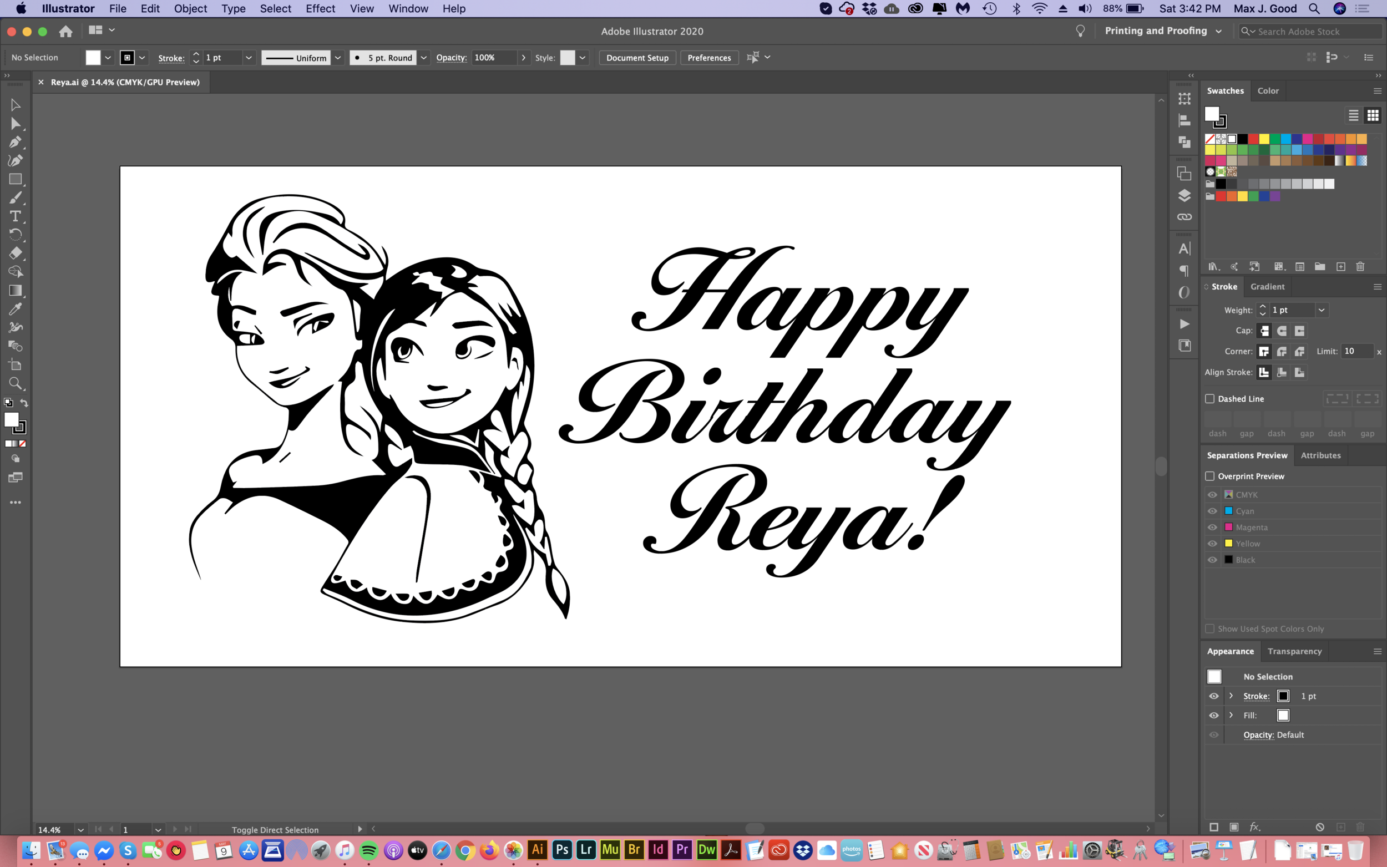The image size is (1387, 867).
Task: Switch to the Transparency tab
Action: (x=1294, y=651)
